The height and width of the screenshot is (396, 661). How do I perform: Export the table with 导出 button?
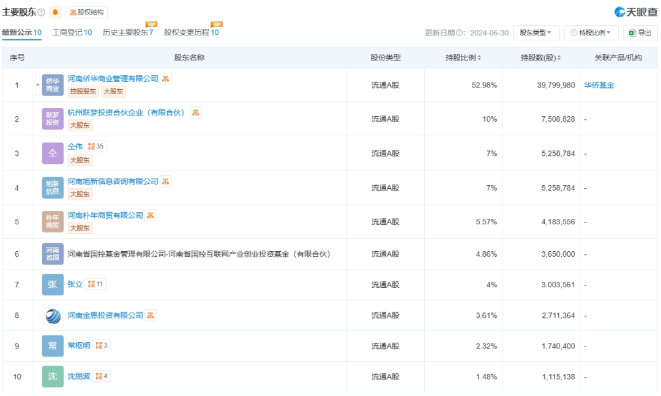click(640, 33)
